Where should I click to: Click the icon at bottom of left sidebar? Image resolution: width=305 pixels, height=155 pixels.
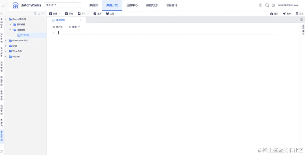coord(1,151)
